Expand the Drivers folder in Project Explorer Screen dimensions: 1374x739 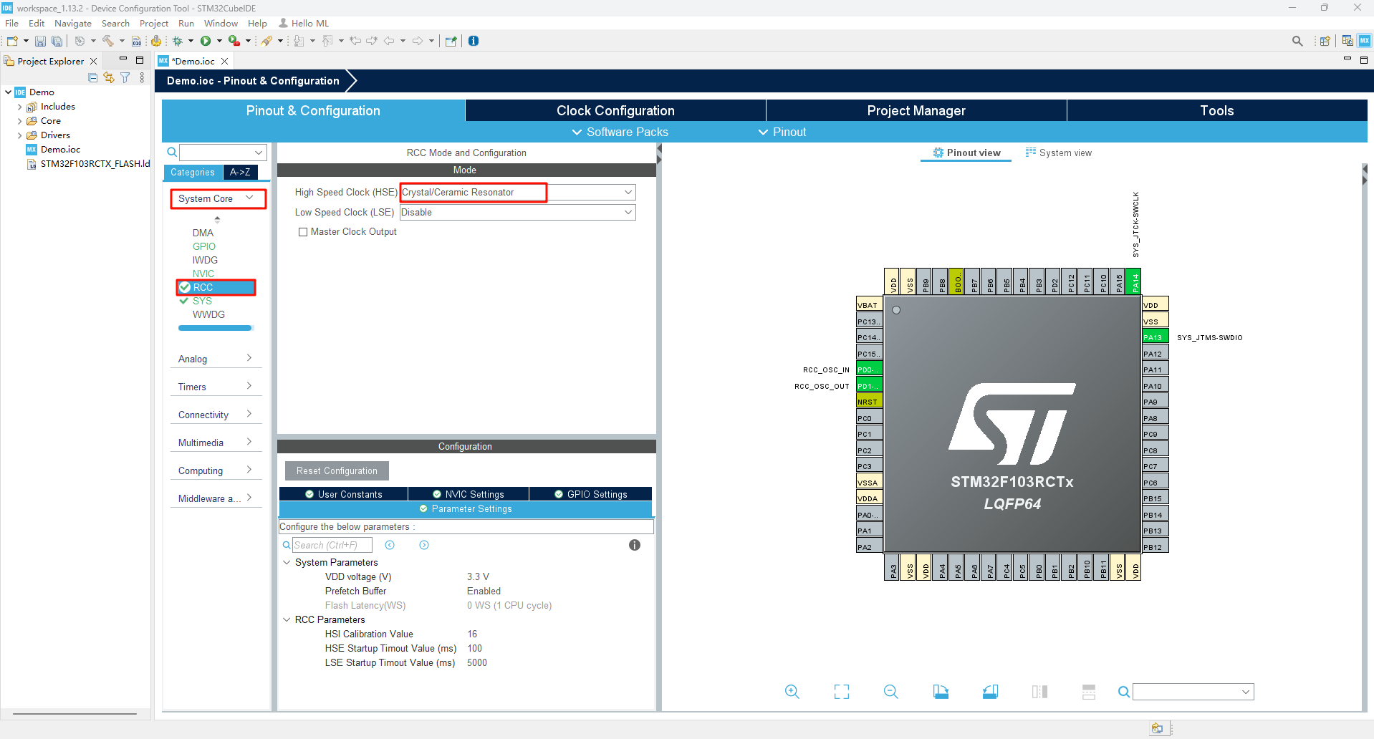tap(19, 135)
